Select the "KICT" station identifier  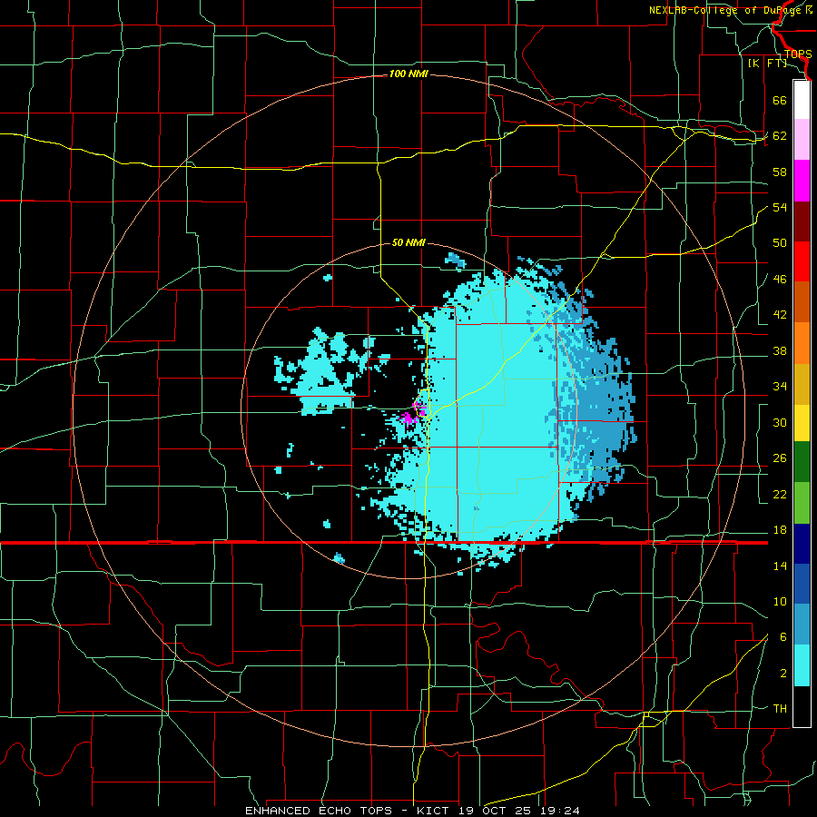click(435, 811)
